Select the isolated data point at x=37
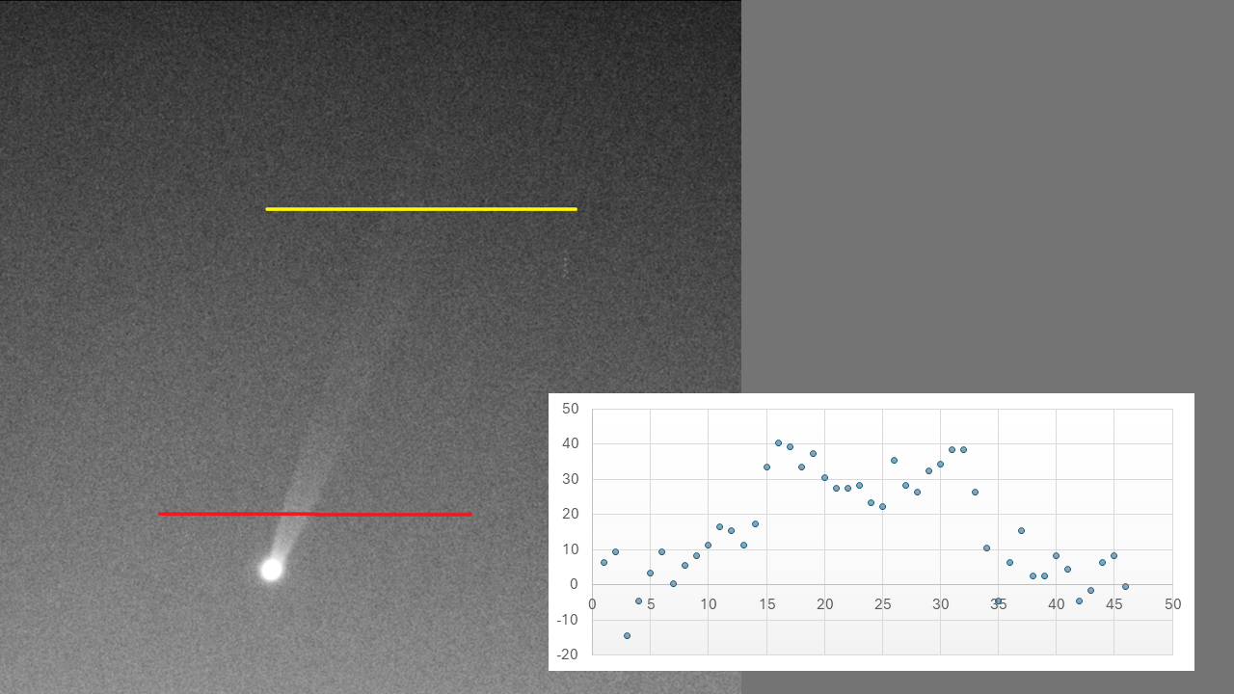Viewport: 1234px width, 694px height. tap(1021, 530)
